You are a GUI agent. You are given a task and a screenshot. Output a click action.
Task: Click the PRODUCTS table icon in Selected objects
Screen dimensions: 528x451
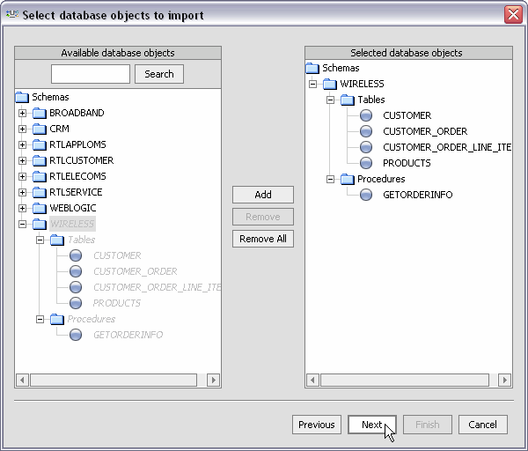[x=366, y=163]
